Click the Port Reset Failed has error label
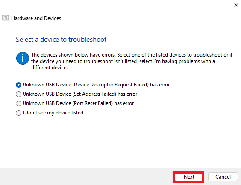241x185 pixels. [78, 103]
